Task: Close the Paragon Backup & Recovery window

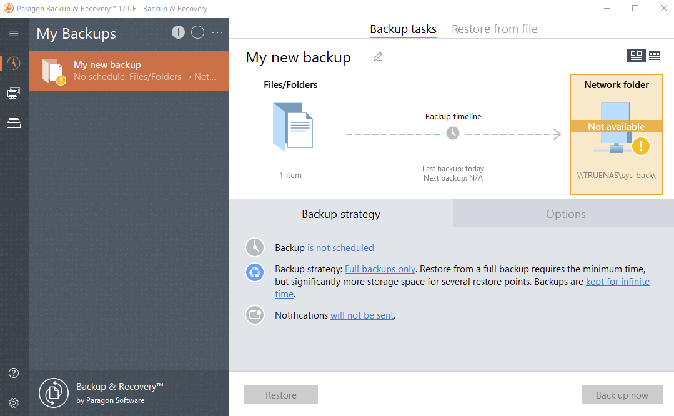Action: coord(663,9)
